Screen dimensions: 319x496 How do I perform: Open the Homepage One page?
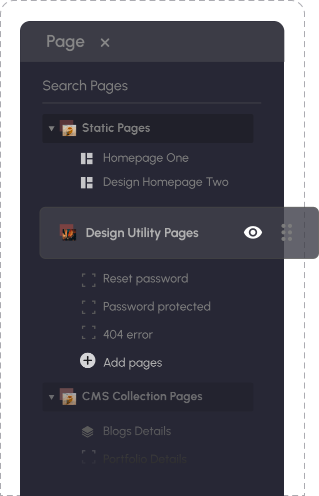pos(145,158)
